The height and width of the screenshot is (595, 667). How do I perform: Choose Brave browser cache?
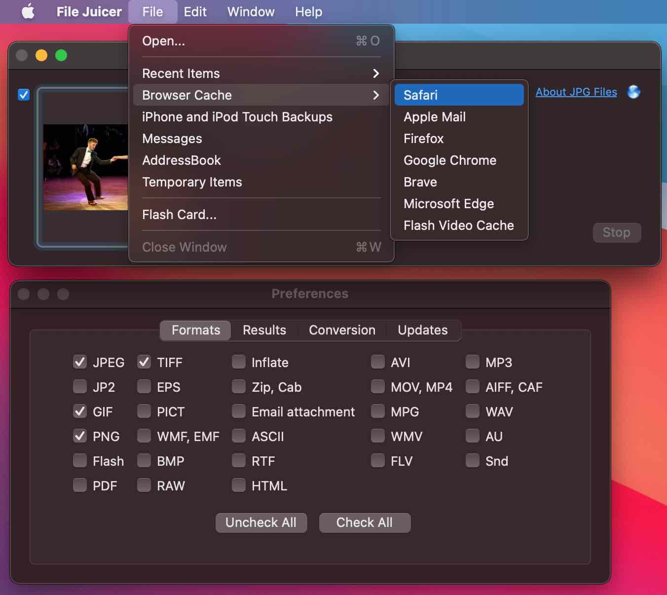click(459, 182)
